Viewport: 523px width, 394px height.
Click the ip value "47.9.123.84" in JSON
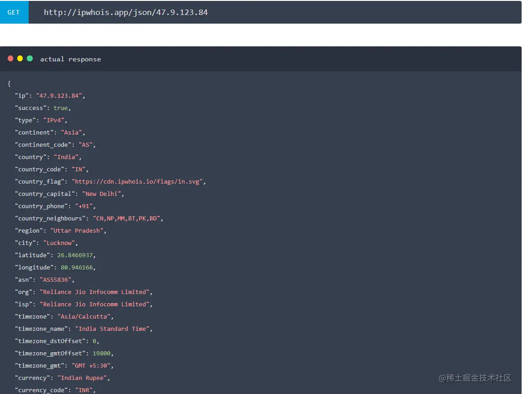point(59,96)
